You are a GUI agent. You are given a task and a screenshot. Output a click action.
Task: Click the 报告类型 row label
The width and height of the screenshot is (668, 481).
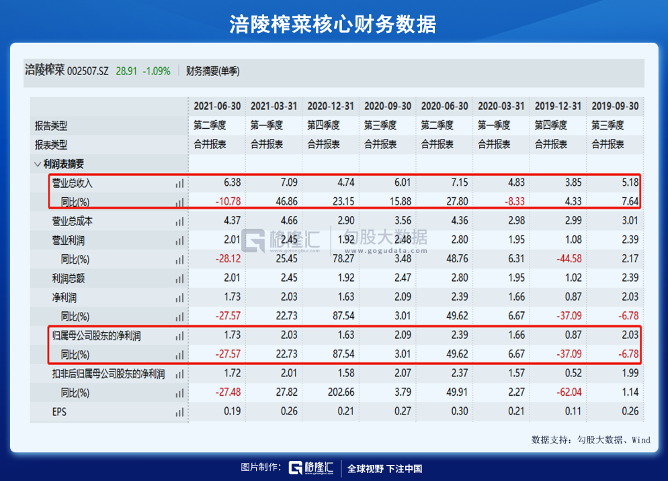point(51,126)
